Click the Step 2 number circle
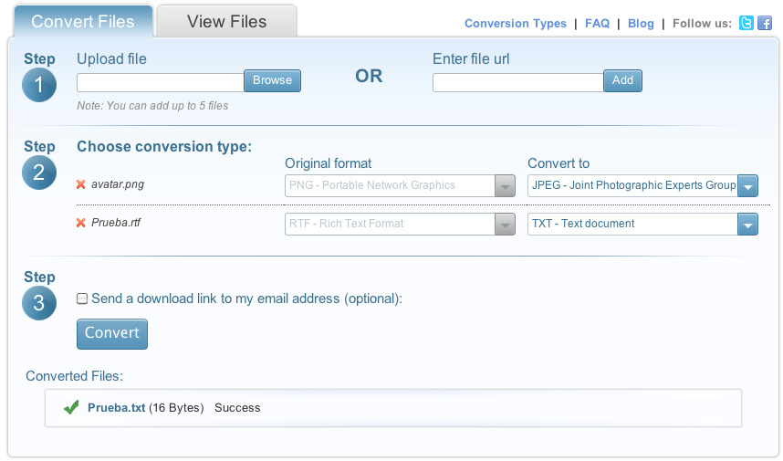 click(39, 173)
